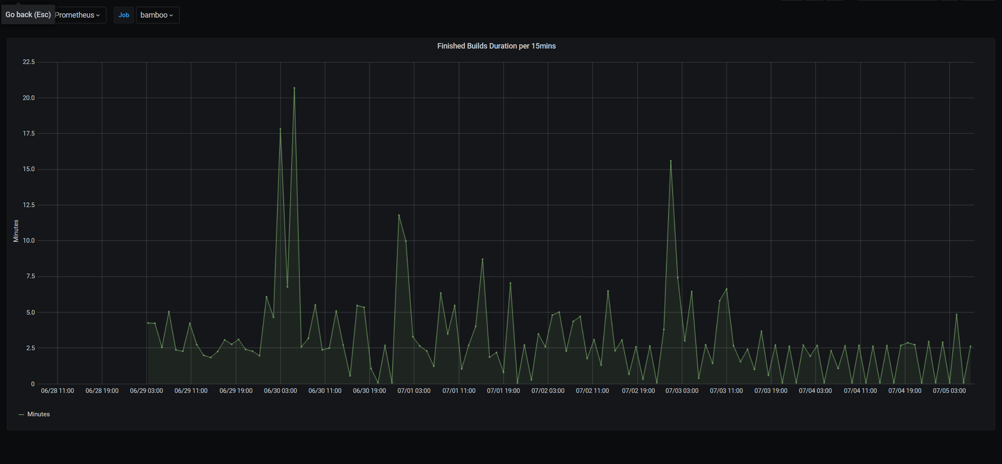Click the highest peak data point above 20
The height and width of the screenshot is (464, 1002).
pyautogui.click(x=294, y=88)
